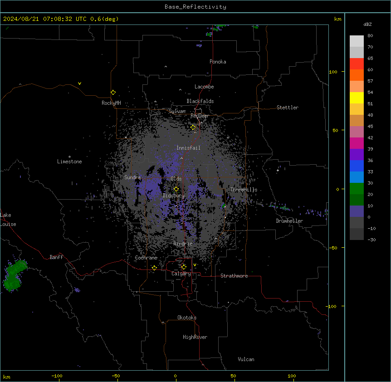
Task: Click the 80 value in the dBZ legend
Action: point(370,36)
